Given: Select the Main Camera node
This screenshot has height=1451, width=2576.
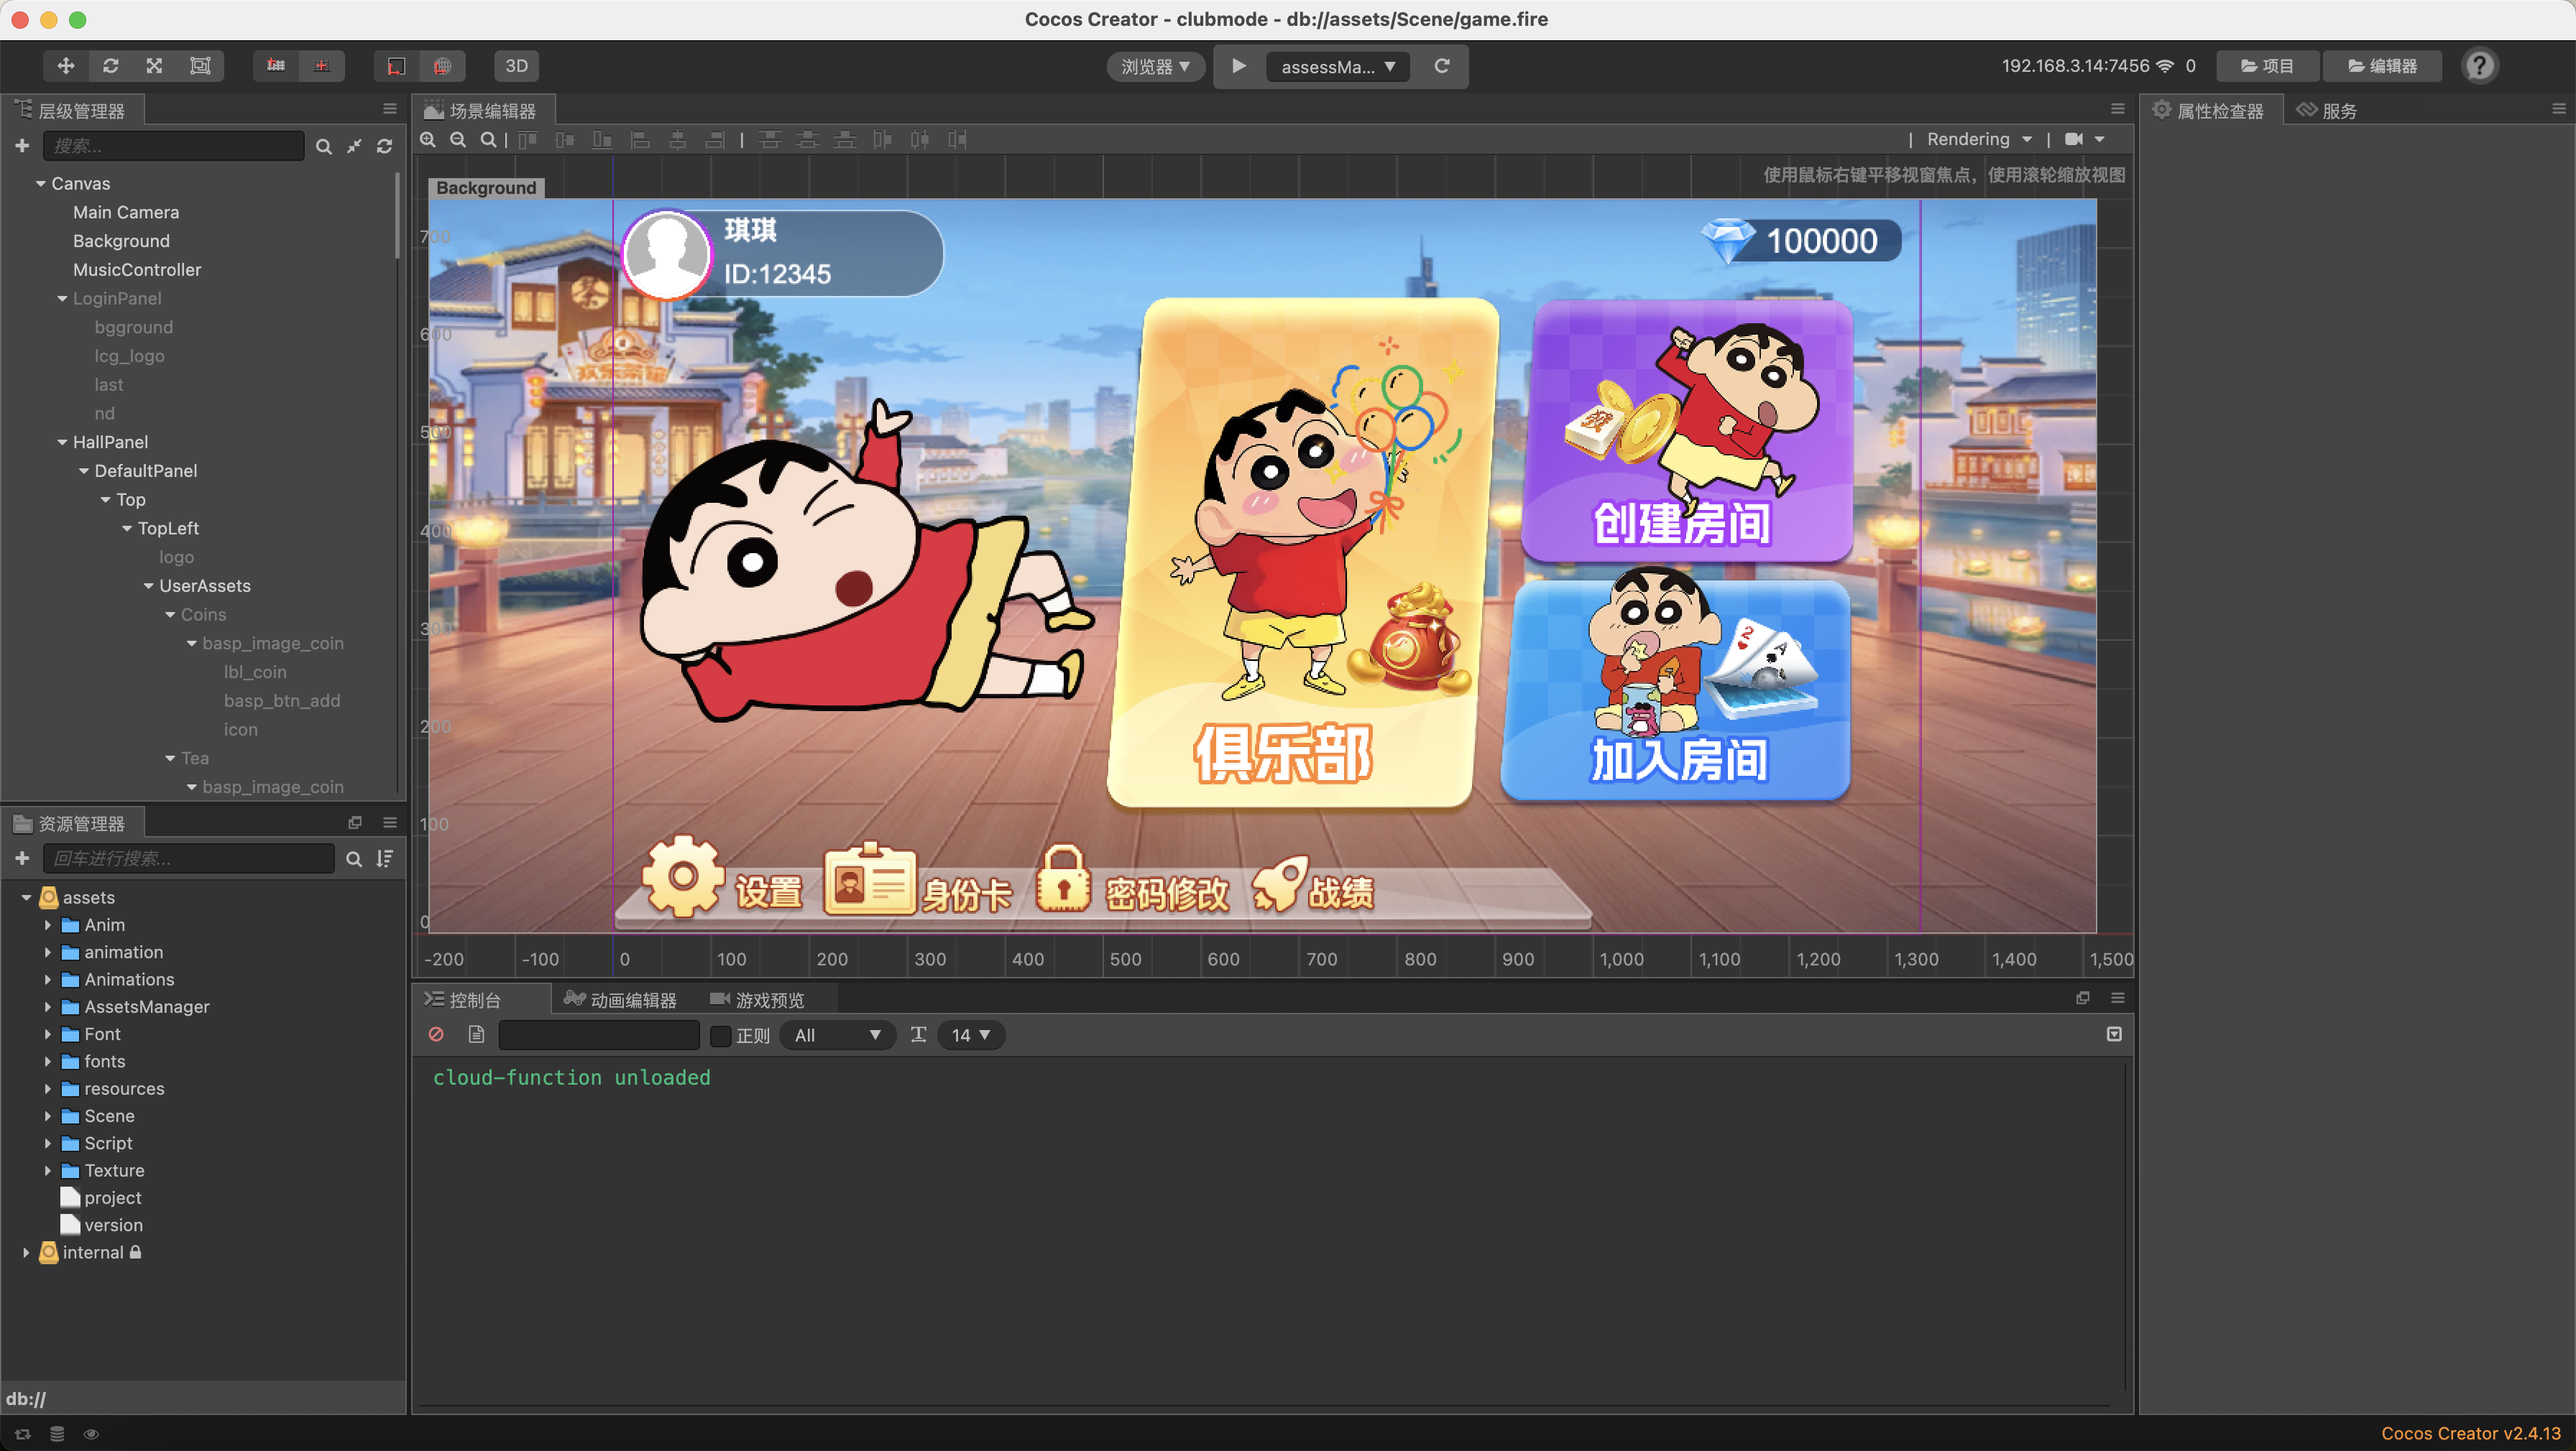Looking at the screenshot, I should click(x=126, y=213).
